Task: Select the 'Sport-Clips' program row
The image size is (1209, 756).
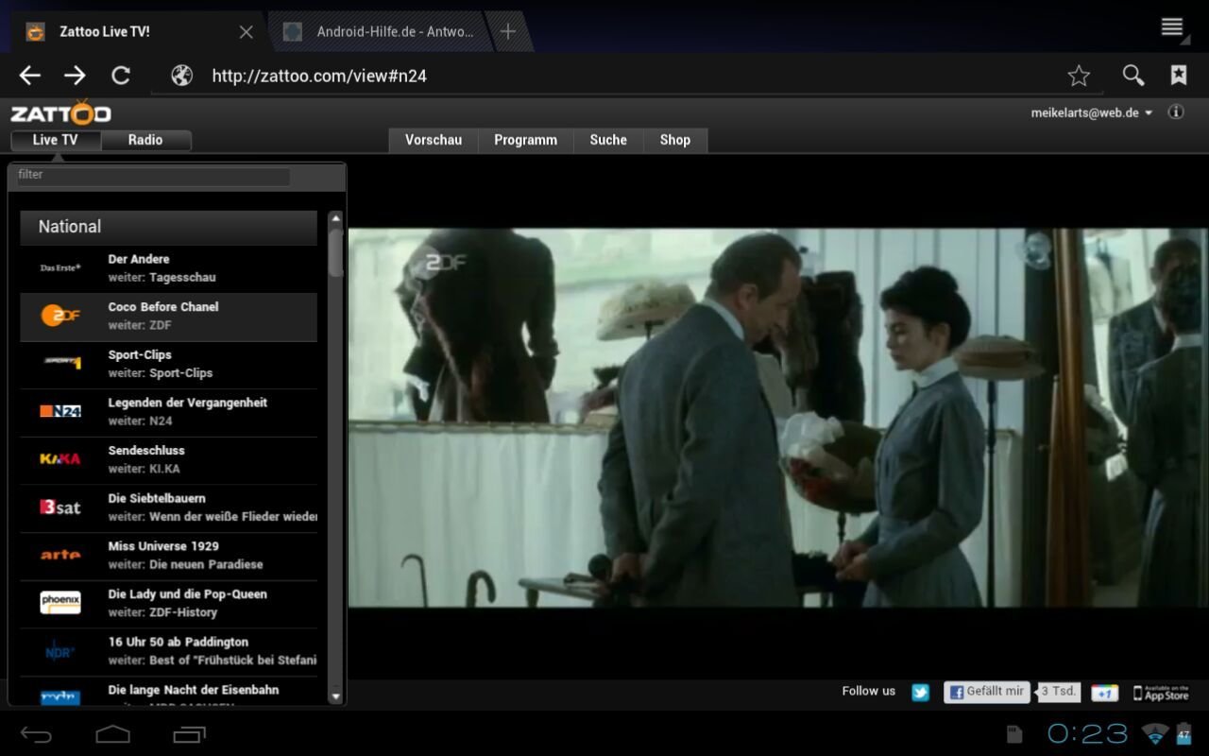Action: (x=168, y=364)
